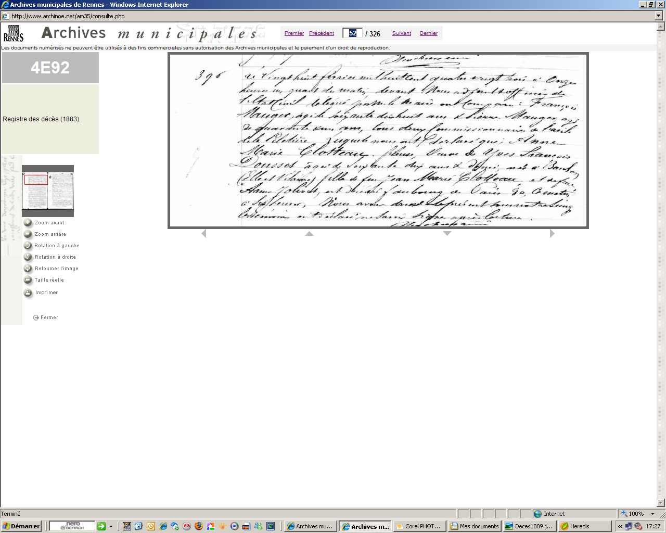
Task: Open the Démarrer start menu
Action: [x=21, y=526]
